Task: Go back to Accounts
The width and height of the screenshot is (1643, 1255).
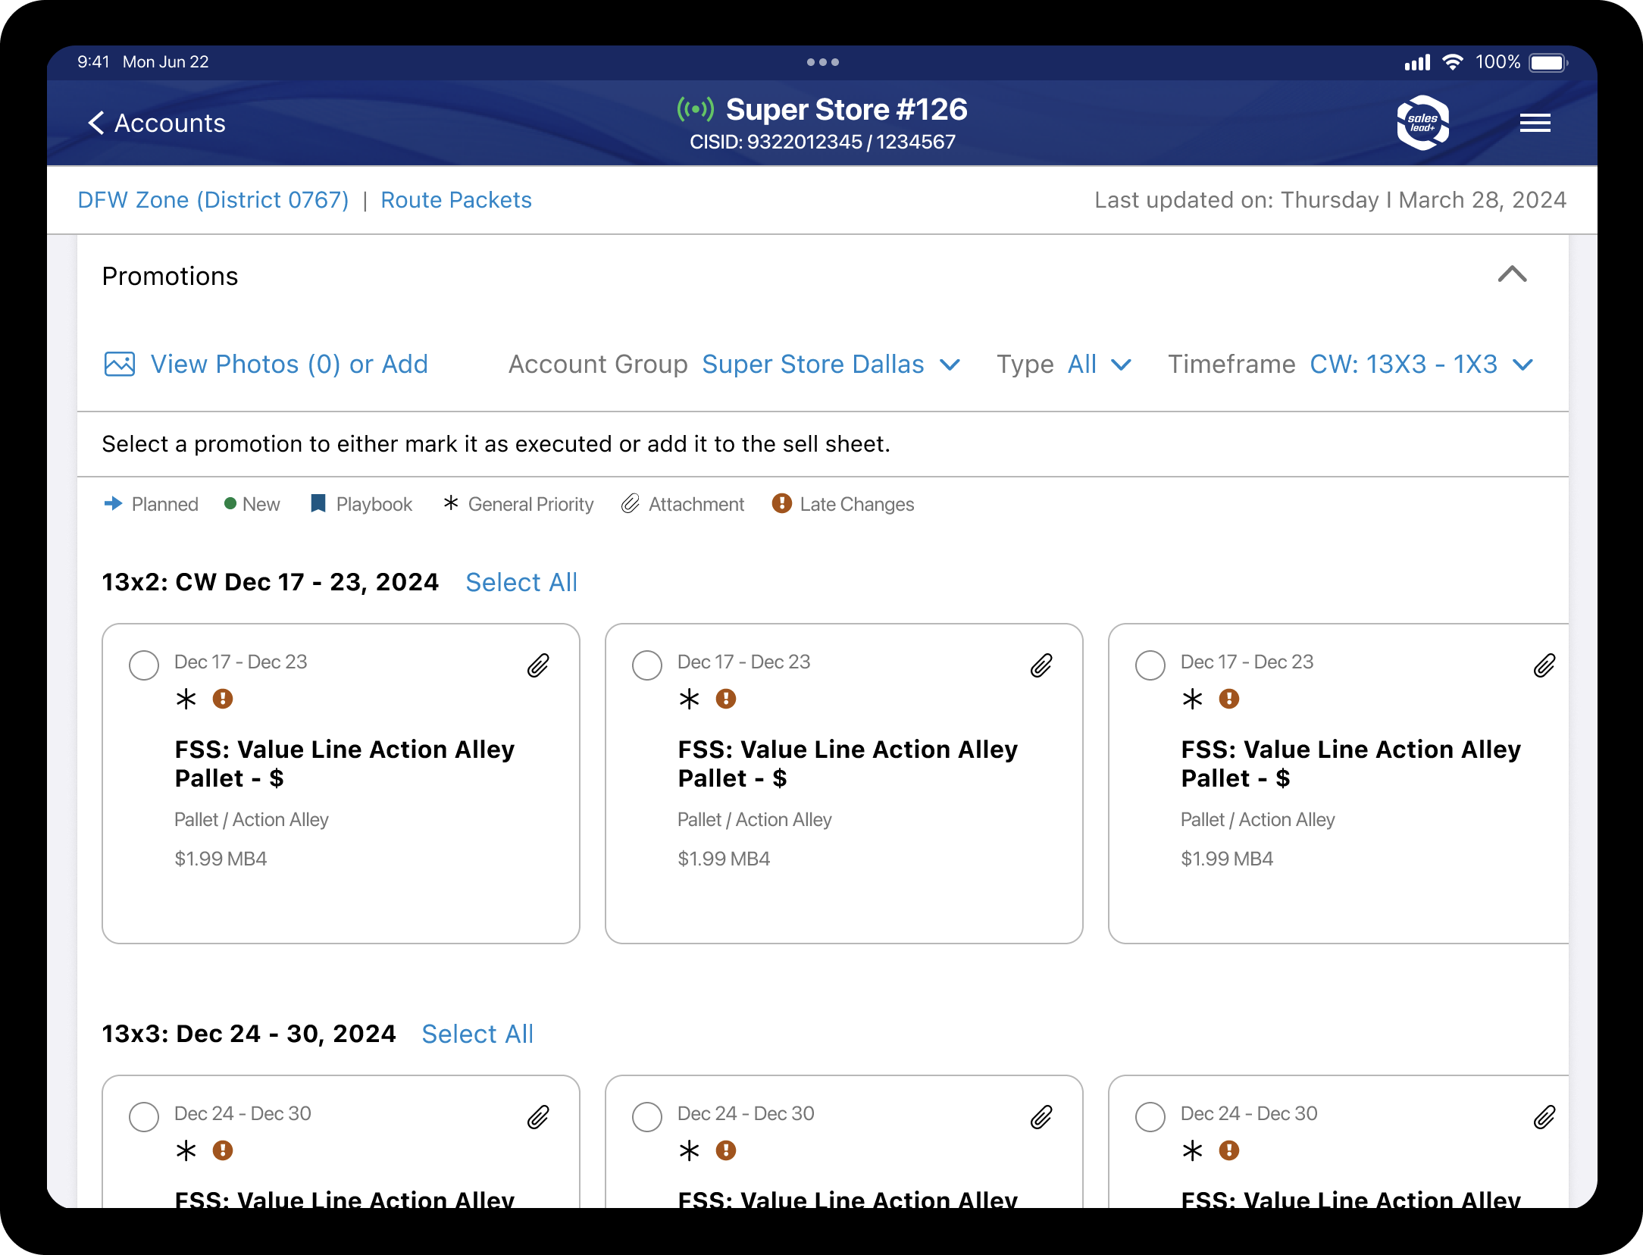Action: pyautogui.click(x=158, y=123)
